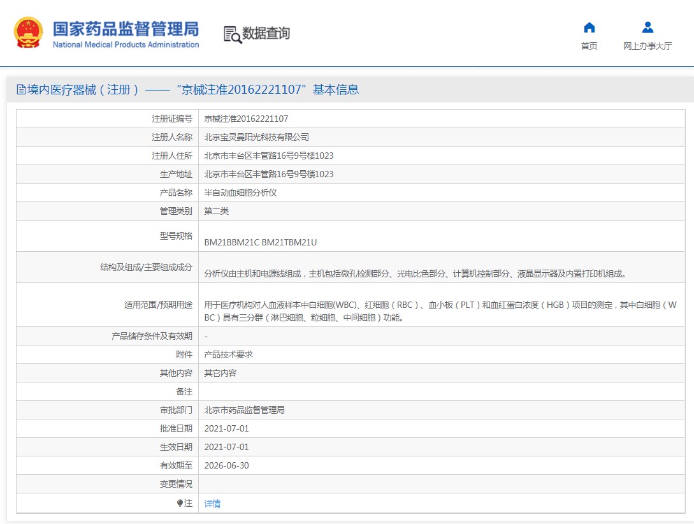Open the 首页 menu item

[x=589, y=46]
